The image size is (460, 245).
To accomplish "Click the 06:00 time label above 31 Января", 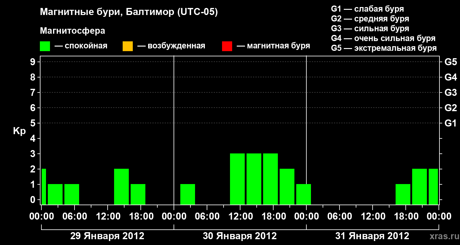I will tap(339, 217).
